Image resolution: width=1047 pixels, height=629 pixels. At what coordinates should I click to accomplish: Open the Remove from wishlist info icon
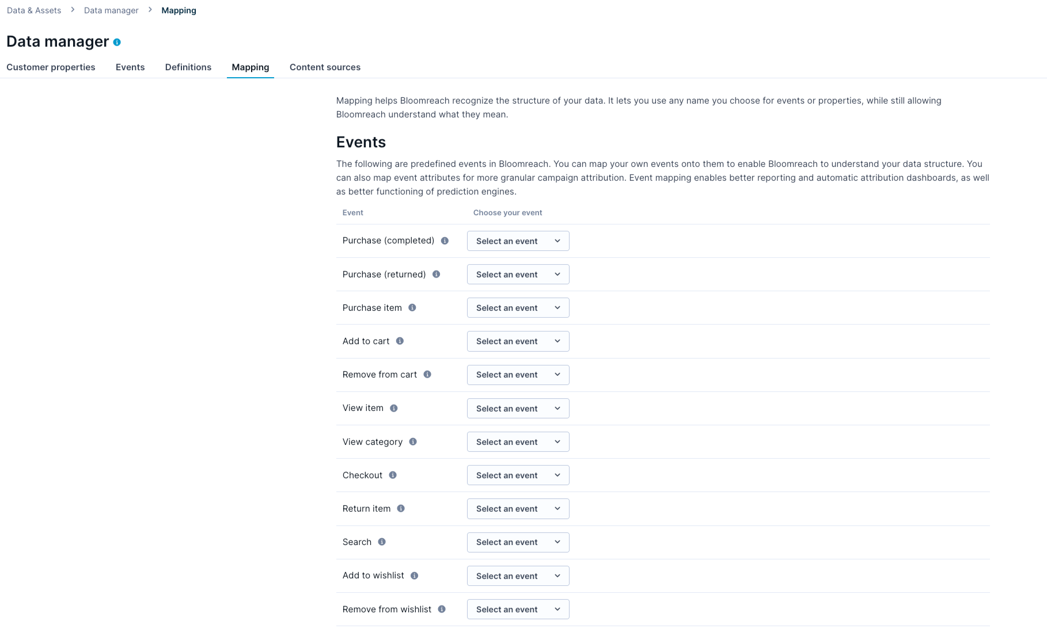[x=441, y=609]
